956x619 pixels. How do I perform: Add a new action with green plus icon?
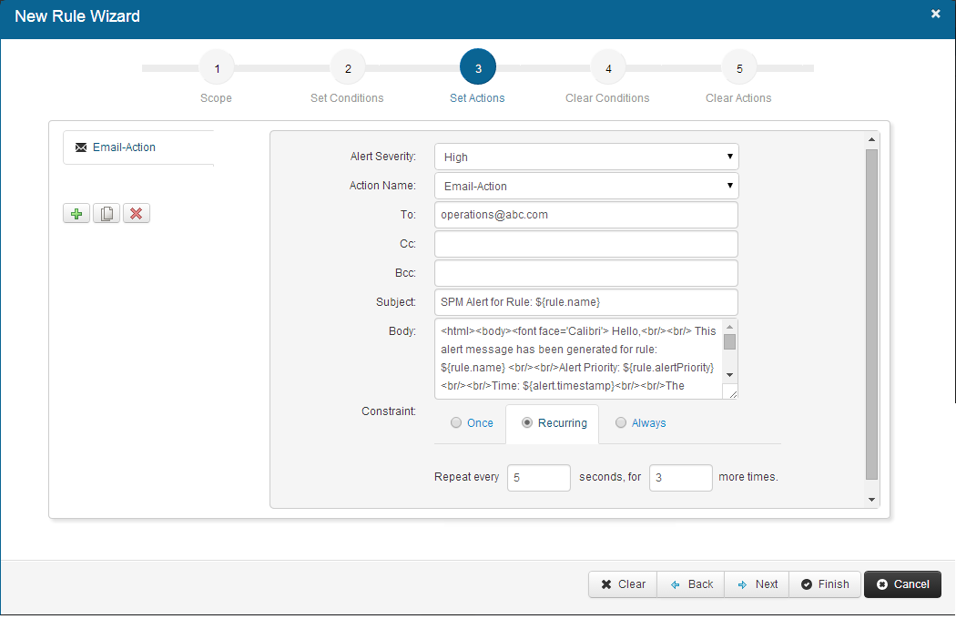(x=76, y=213)
